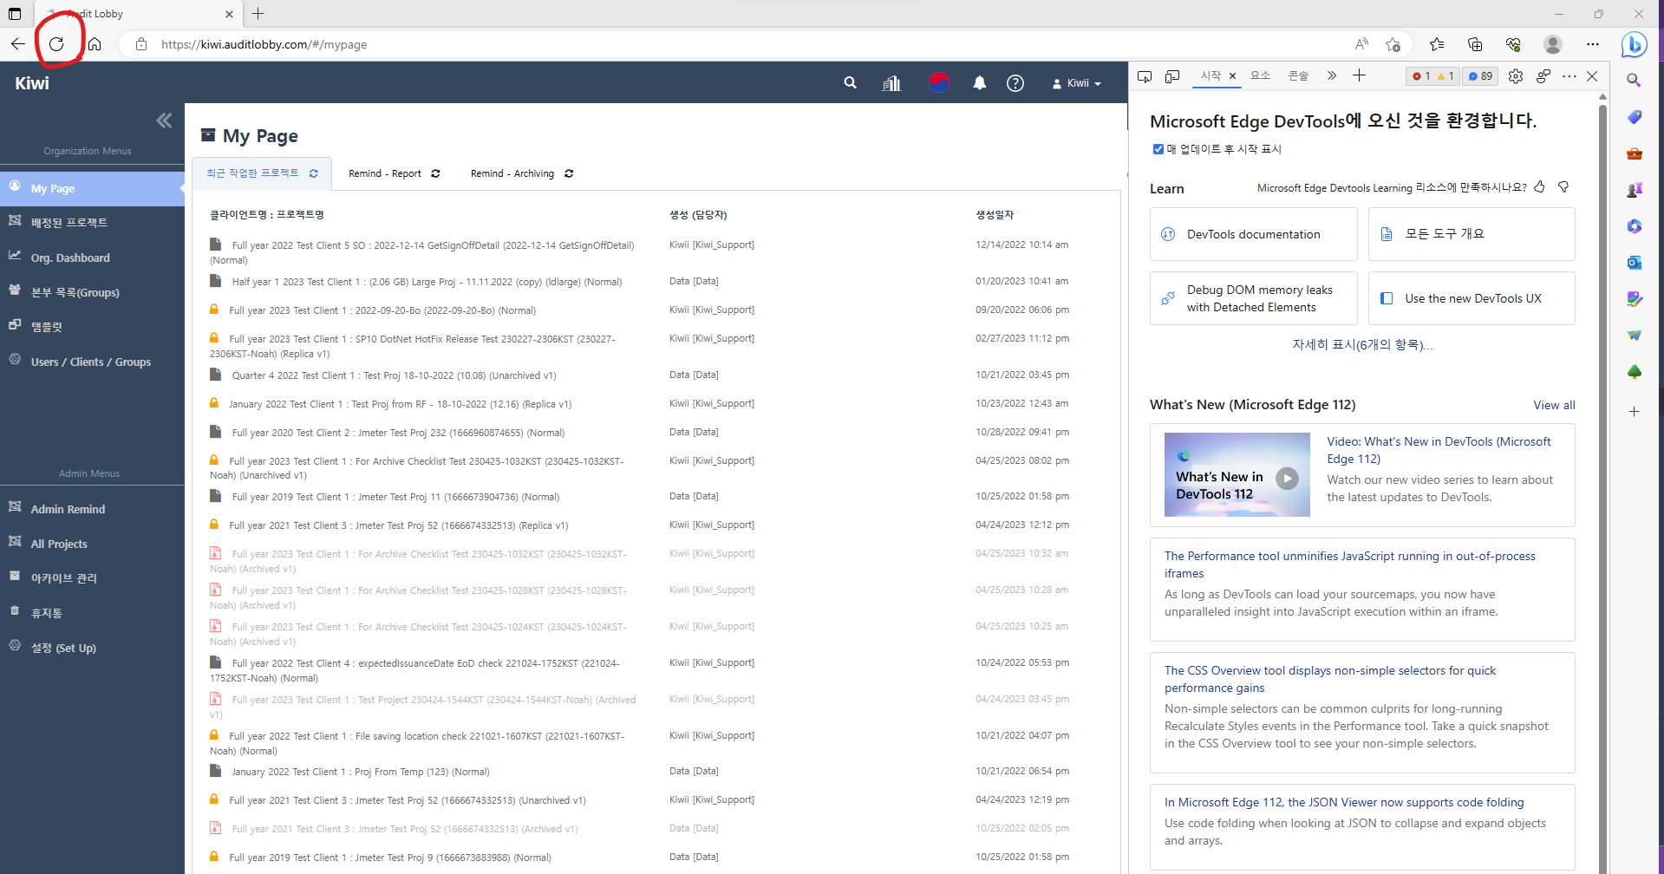The image size is (1664, 874).
Task: Open the search magnifier in the Kiwi header
Action: click(849, 82)
